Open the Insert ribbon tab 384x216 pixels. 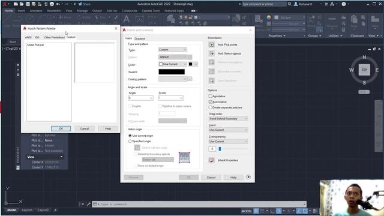pos(22,11)
